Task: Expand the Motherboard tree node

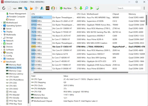Action: coord(2,23)
